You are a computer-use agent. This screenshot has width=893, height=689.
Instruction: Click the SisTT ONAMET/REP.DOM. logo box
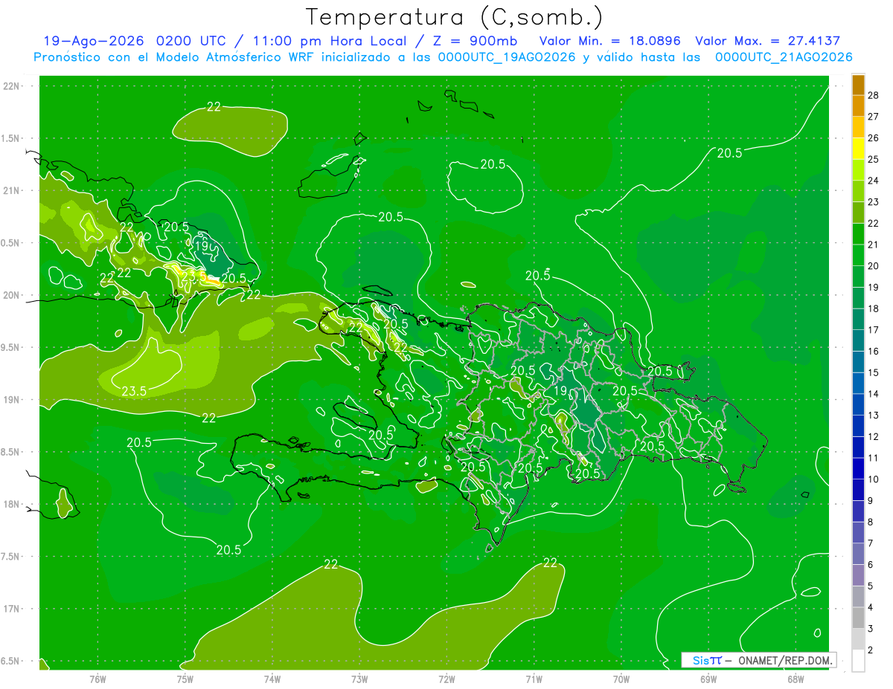(758, 660)
